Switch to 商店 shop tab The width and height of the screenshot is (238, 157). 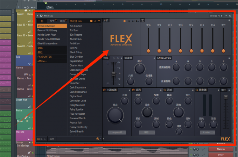coord(62,21)
